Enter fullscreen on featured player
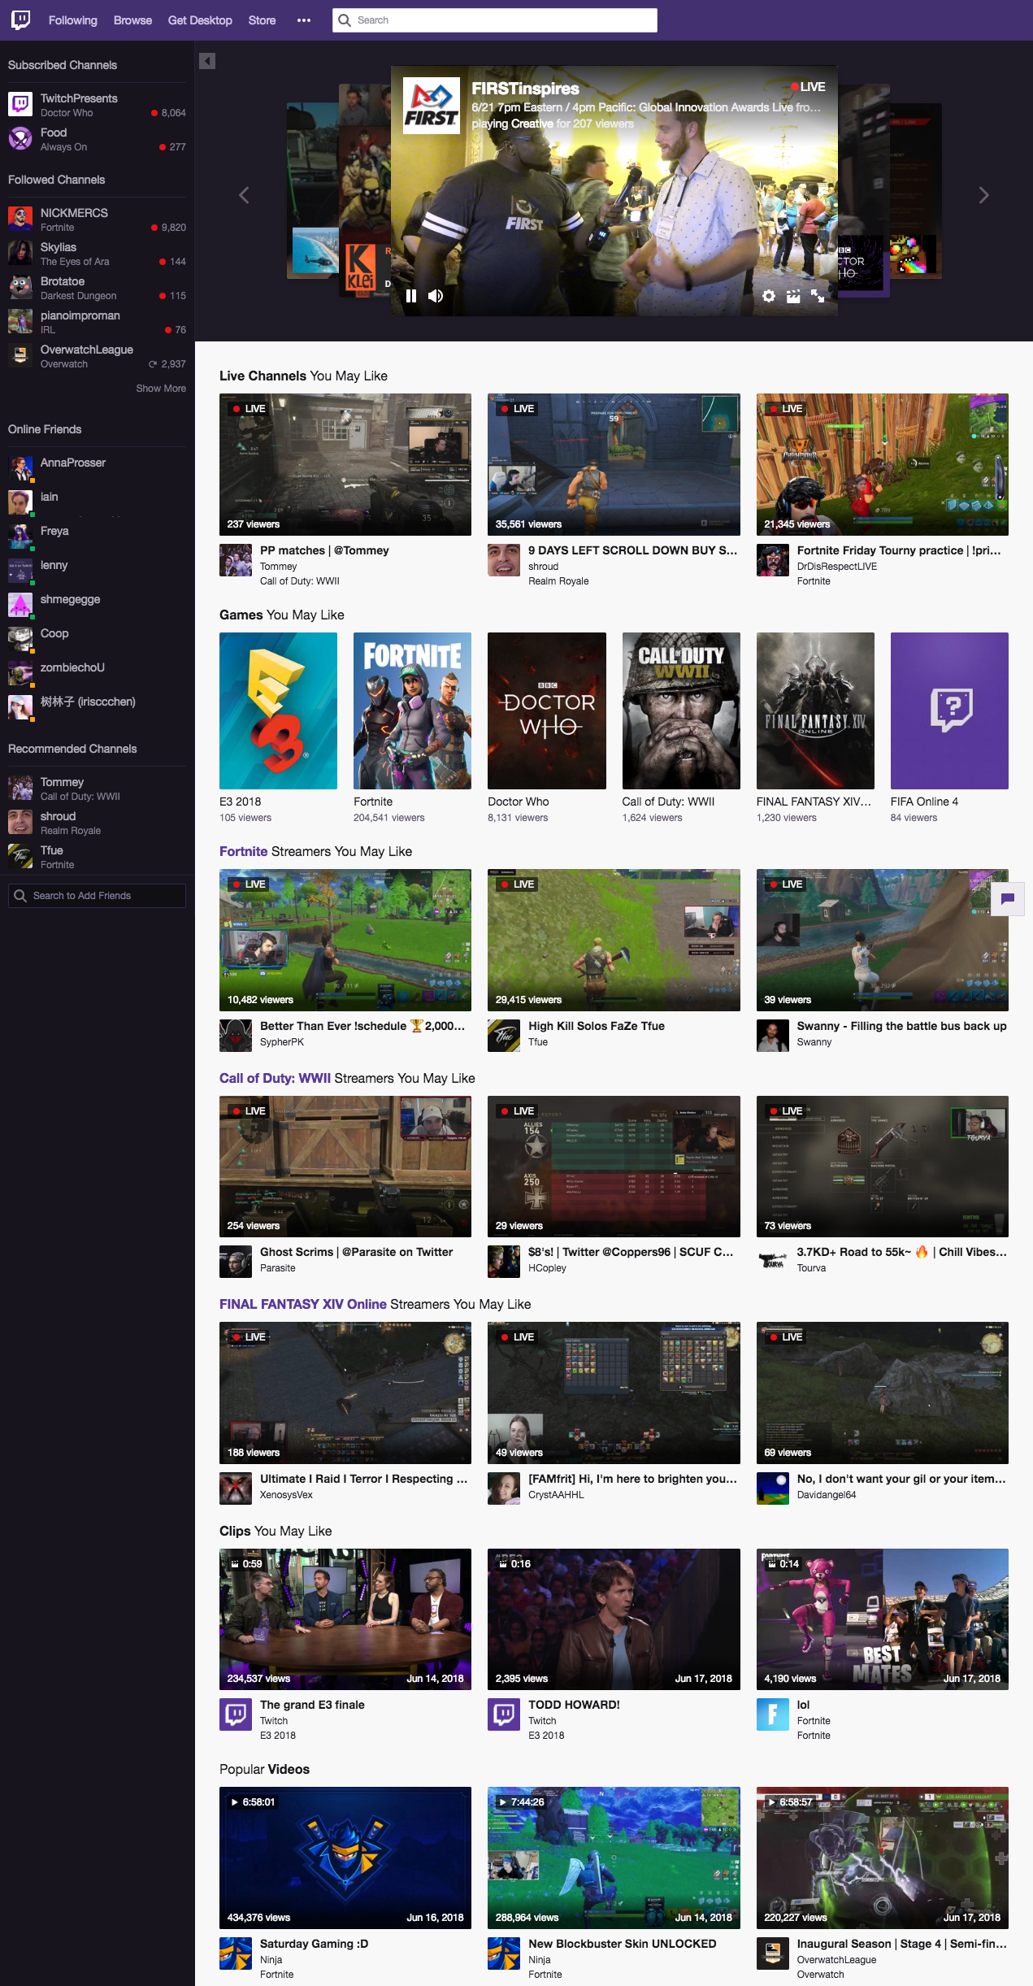The height and width of the screenshot is (1986, 1033). click(x=818, y=296)
